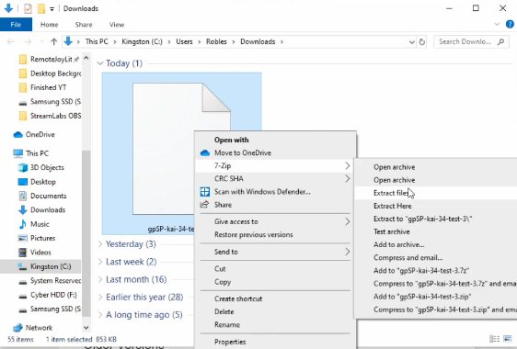Select the OneDrive cloud icon in sidebar
This screenshot has height=349, width=517.
(18, 135)
